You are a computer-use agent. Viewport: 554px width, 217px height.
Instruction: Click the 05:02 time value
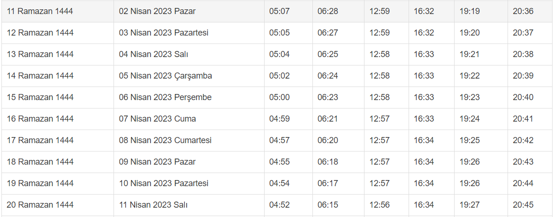[x=280, y=76]
